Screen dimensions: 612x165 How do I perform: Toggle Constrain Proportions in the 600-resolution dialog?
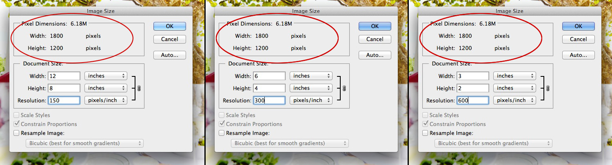(x=425, y=124)
